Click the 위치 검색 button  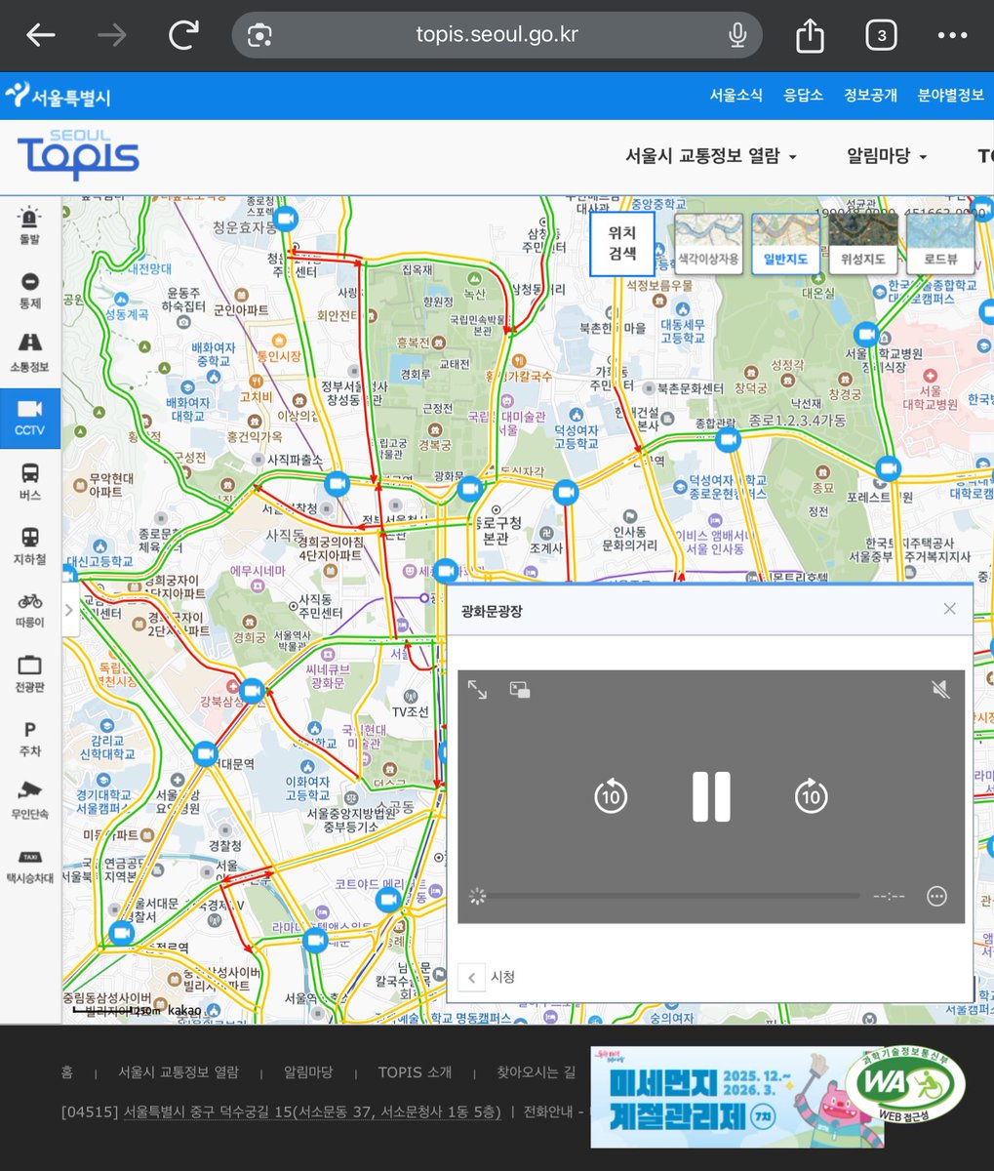pos(622,244)
